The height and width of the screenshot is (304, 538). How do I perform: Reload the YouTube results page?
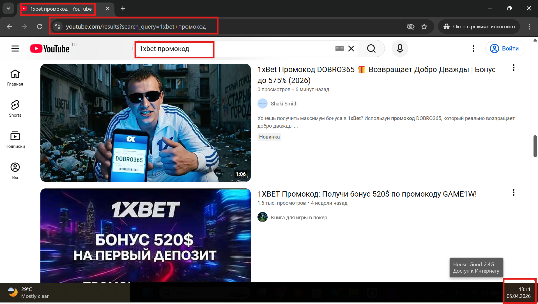coord(40,27)
